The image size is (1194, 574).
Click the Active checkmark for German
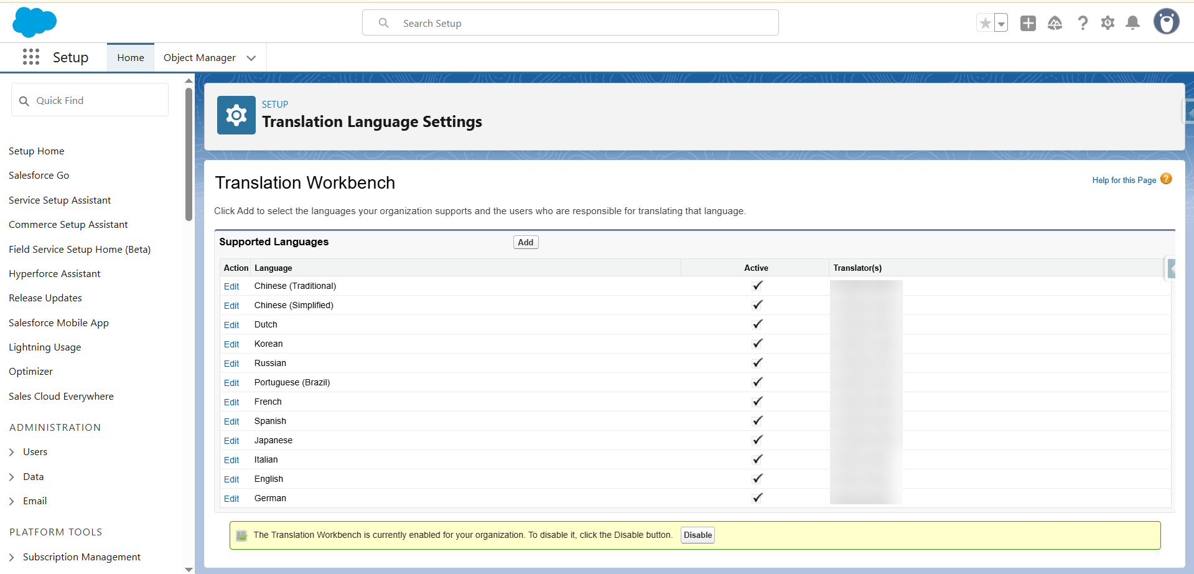pos(757,498)
